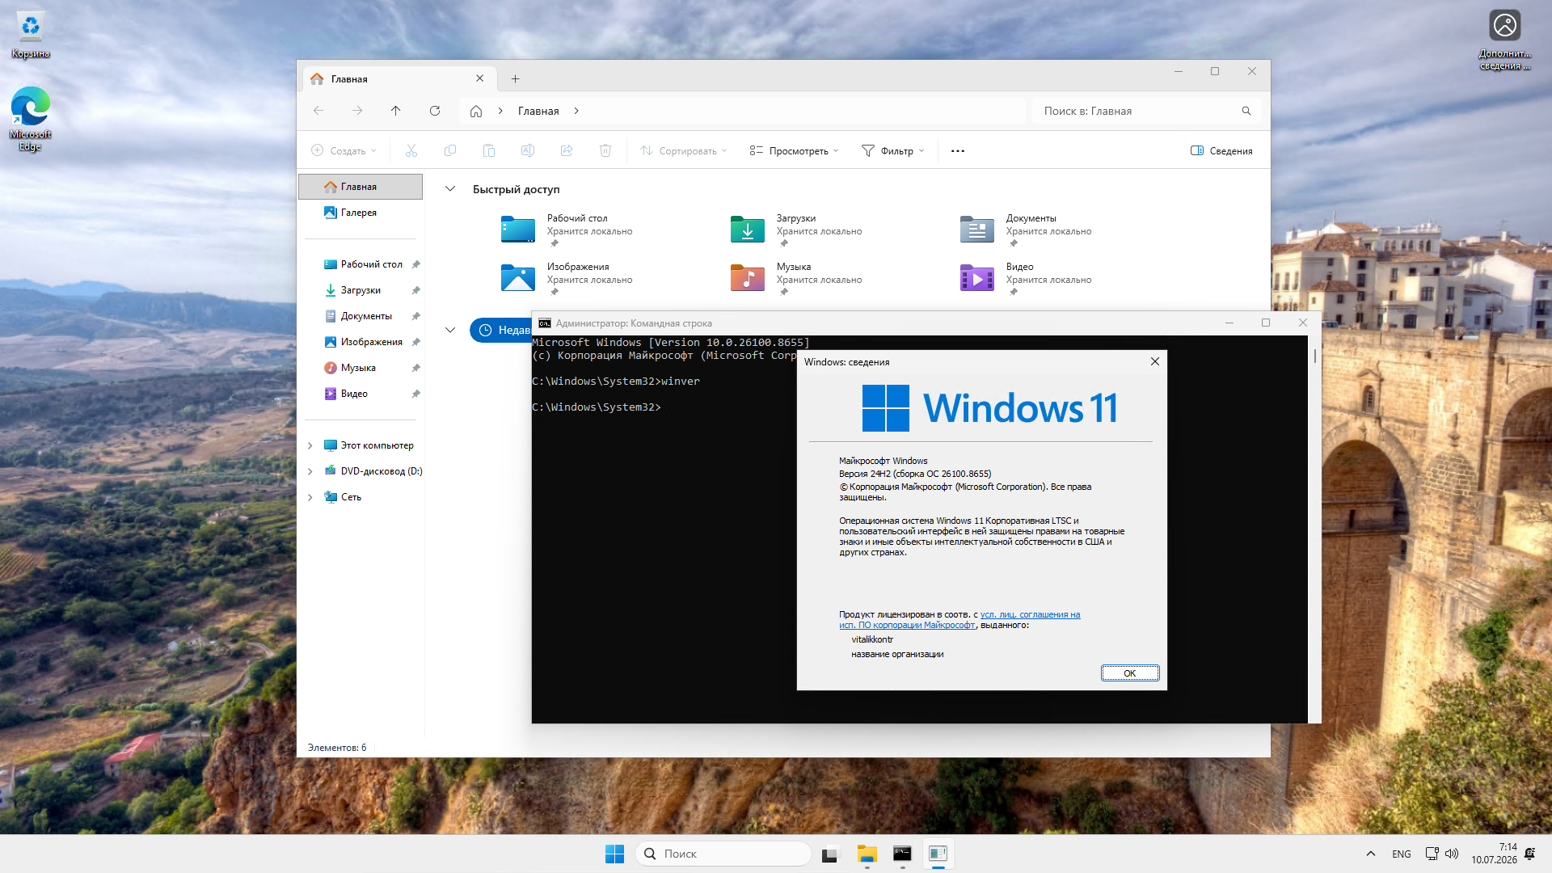Screen dimensions: 1552x873
Task: Expand the Network (Сеть) tree node
Action: coord(310,497)
